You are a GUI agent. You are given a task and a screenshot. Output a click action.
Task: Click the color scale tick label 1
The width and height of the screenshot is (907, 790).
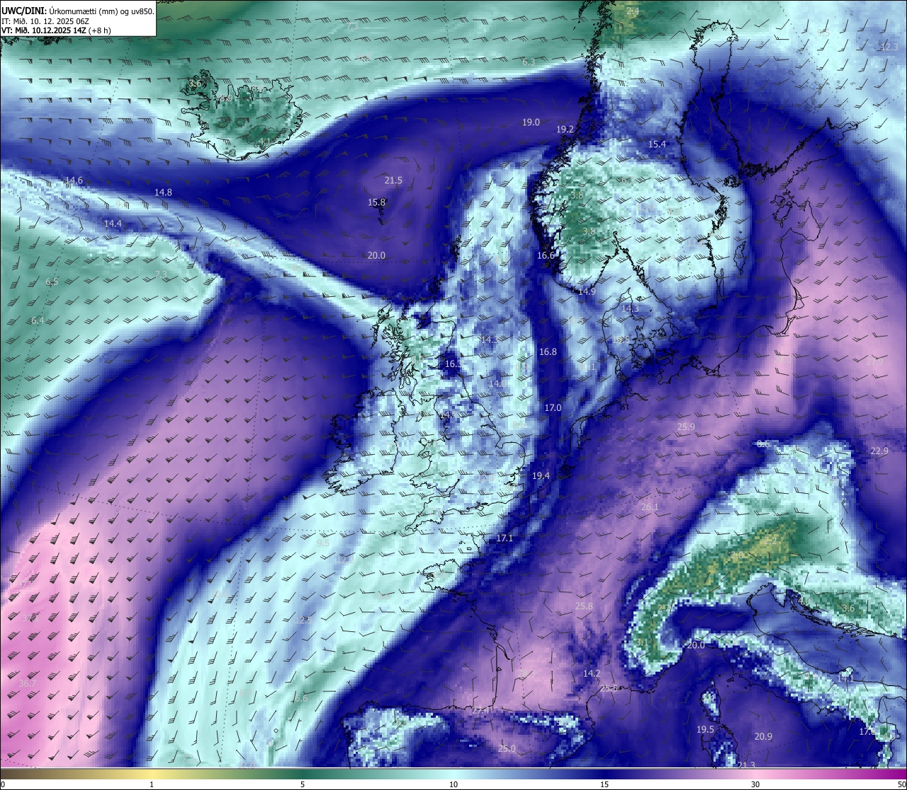click(x=152, y=784)
